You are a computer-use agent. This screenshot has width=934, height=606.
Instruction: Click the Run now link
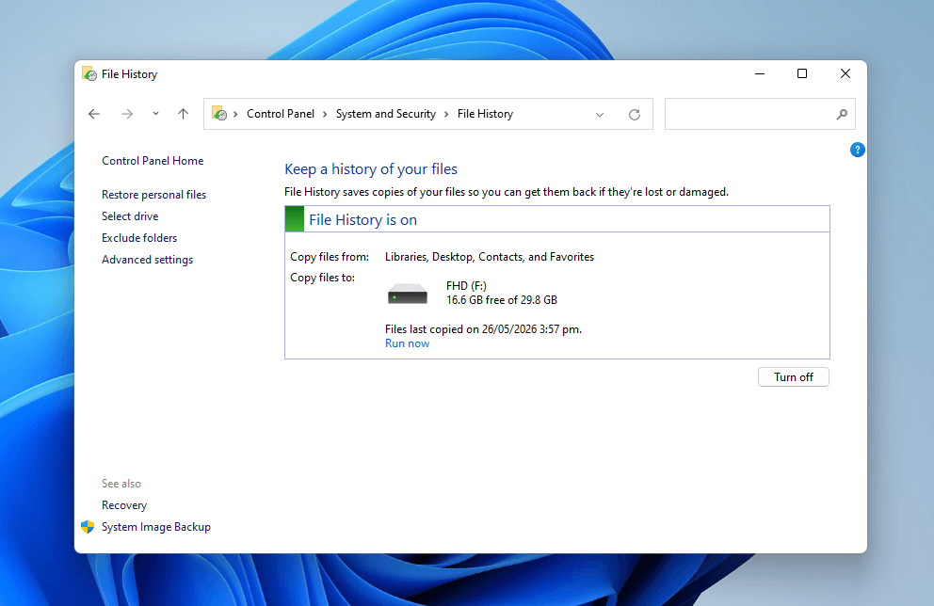coord(407,343)
